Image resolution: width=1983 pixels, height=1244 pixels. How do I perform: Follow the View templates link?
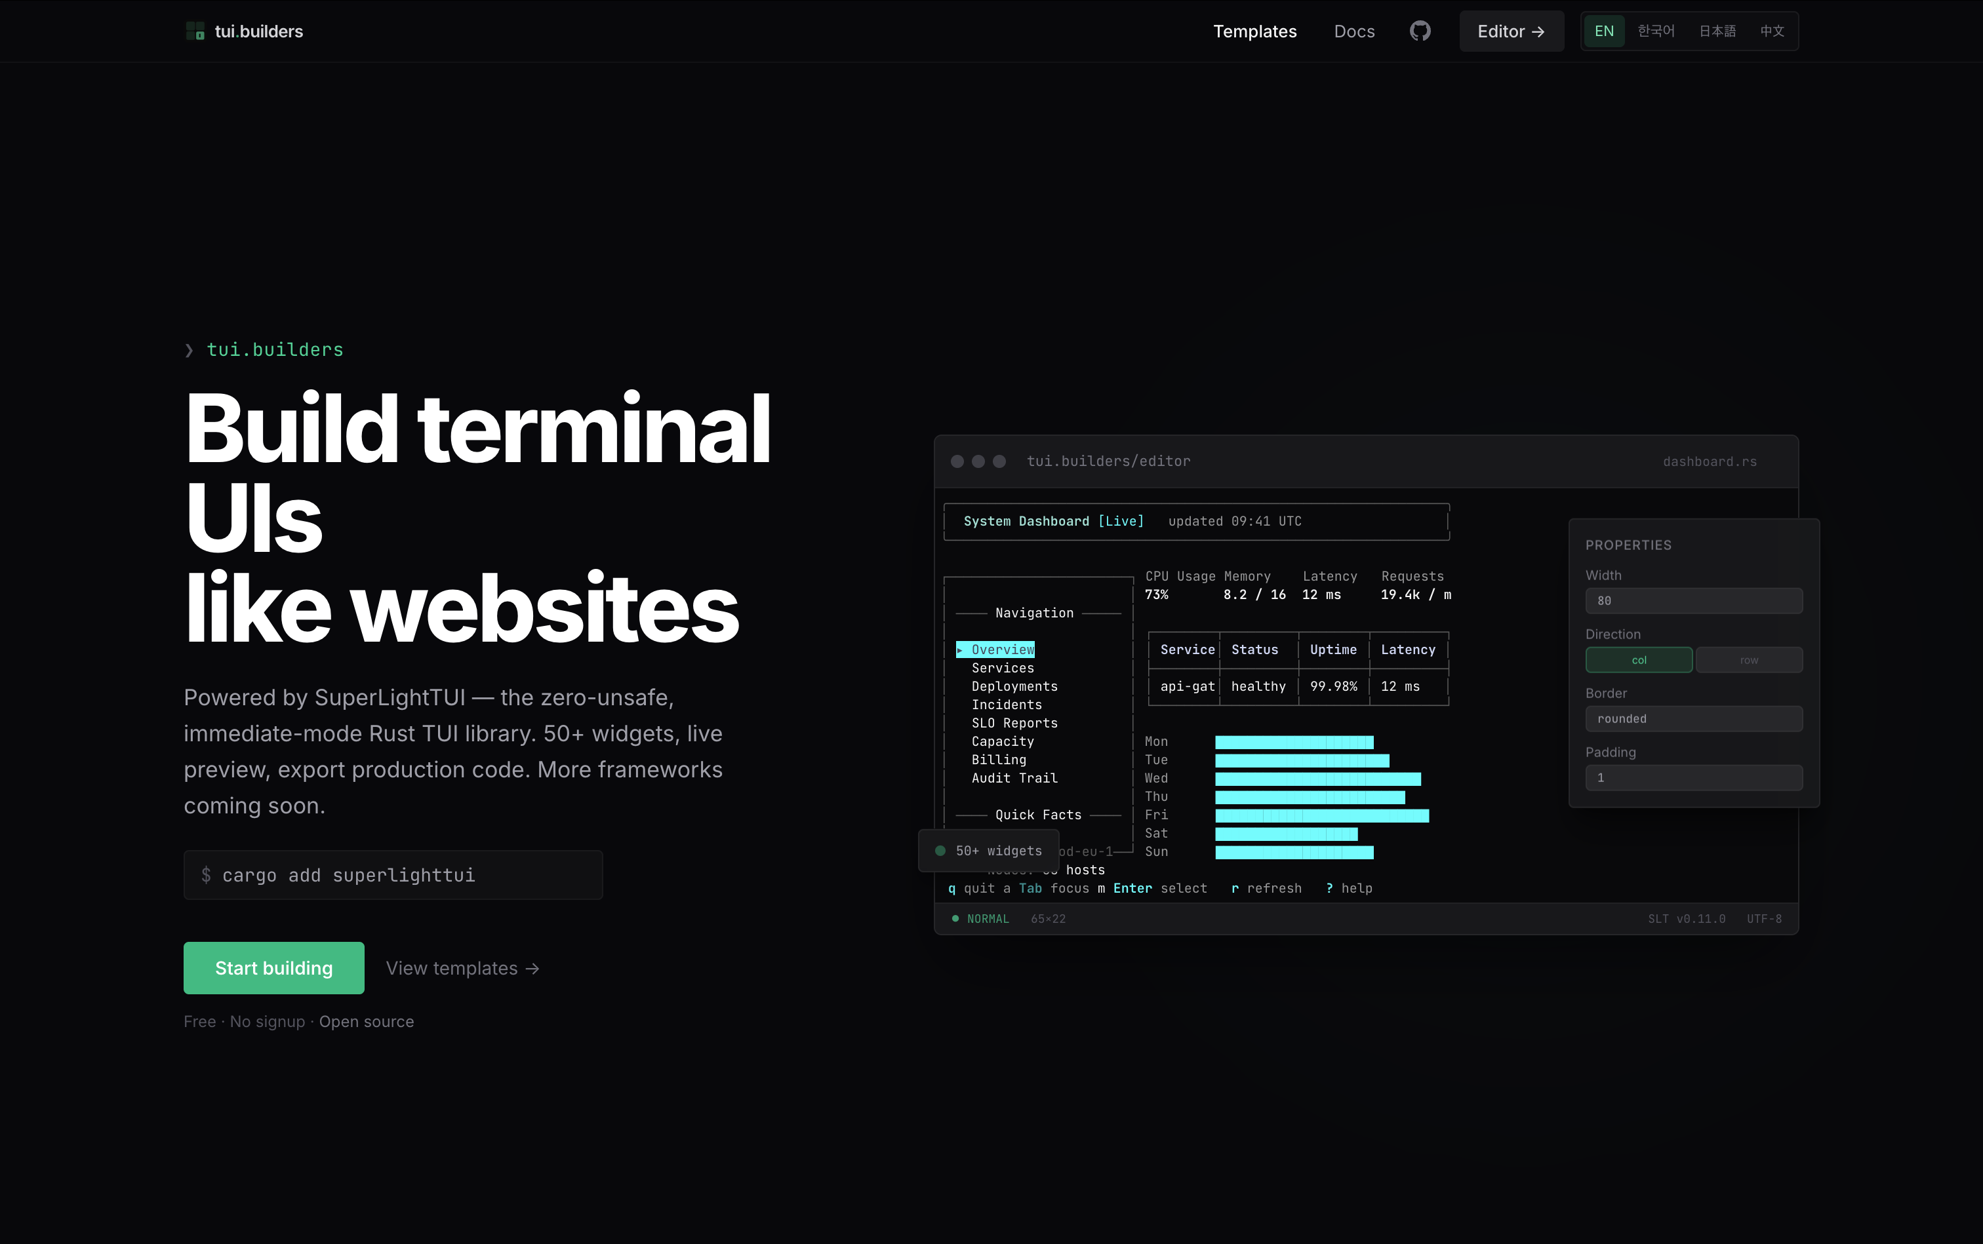pyautogui.click(x=462, y=968)
